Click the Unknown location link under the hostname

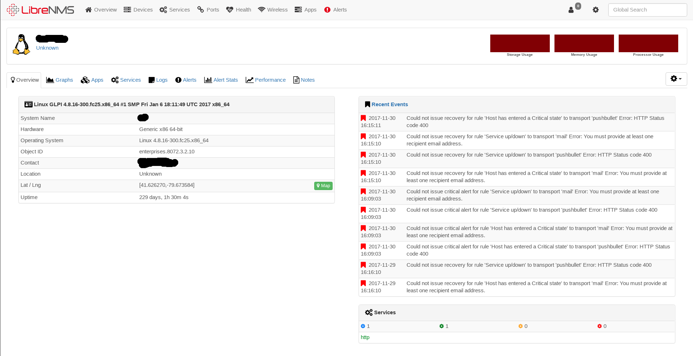[47, 48]
